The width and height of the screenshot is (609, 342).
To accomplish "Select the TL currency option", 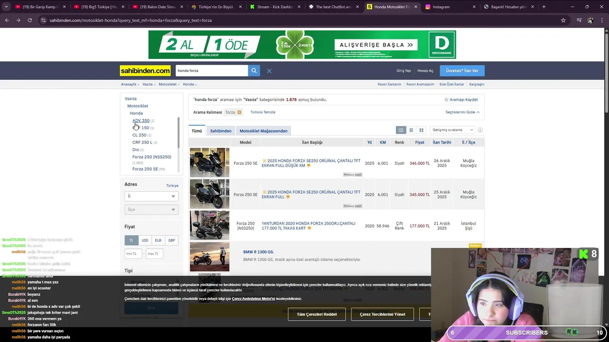I will click(131, 240).
